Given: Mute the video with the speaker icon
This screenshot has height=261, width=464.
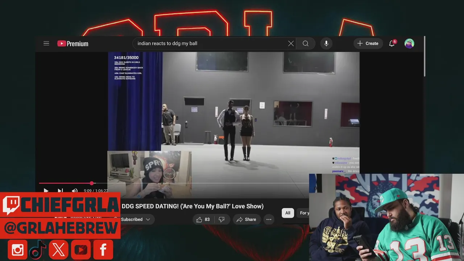Looking at the screenshot, I should 75,190.
